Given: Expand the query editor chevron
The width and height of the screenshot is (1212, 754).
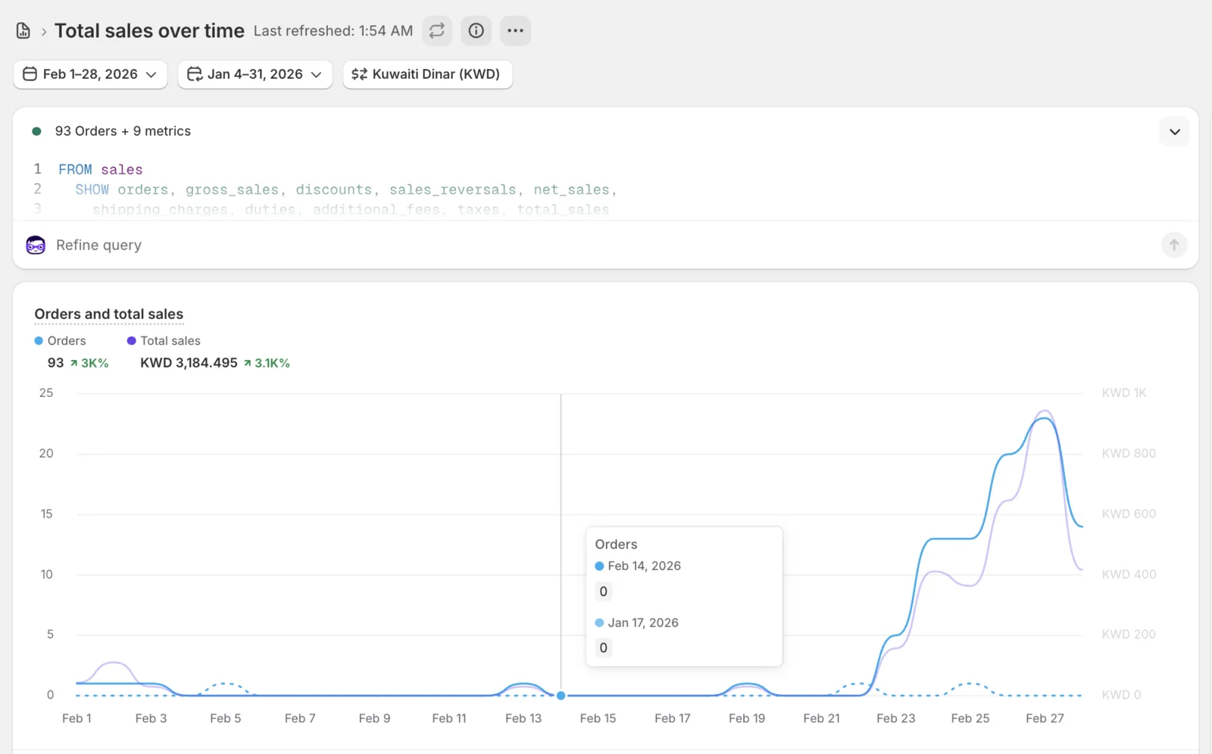Looking at the screenshot, I should (x=1175, y=132).
